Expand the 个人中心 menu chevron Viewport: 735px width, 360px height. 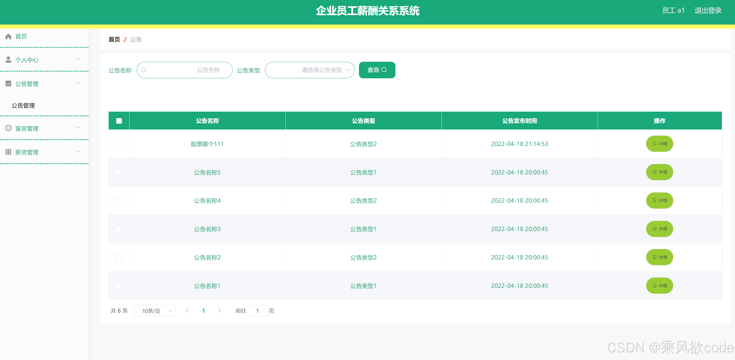point(78,59)
